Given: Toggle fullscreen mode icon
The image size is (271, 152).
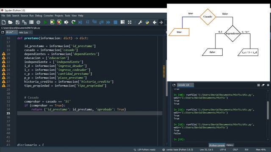Looking at the screenshot, I should tap(130, 22).
